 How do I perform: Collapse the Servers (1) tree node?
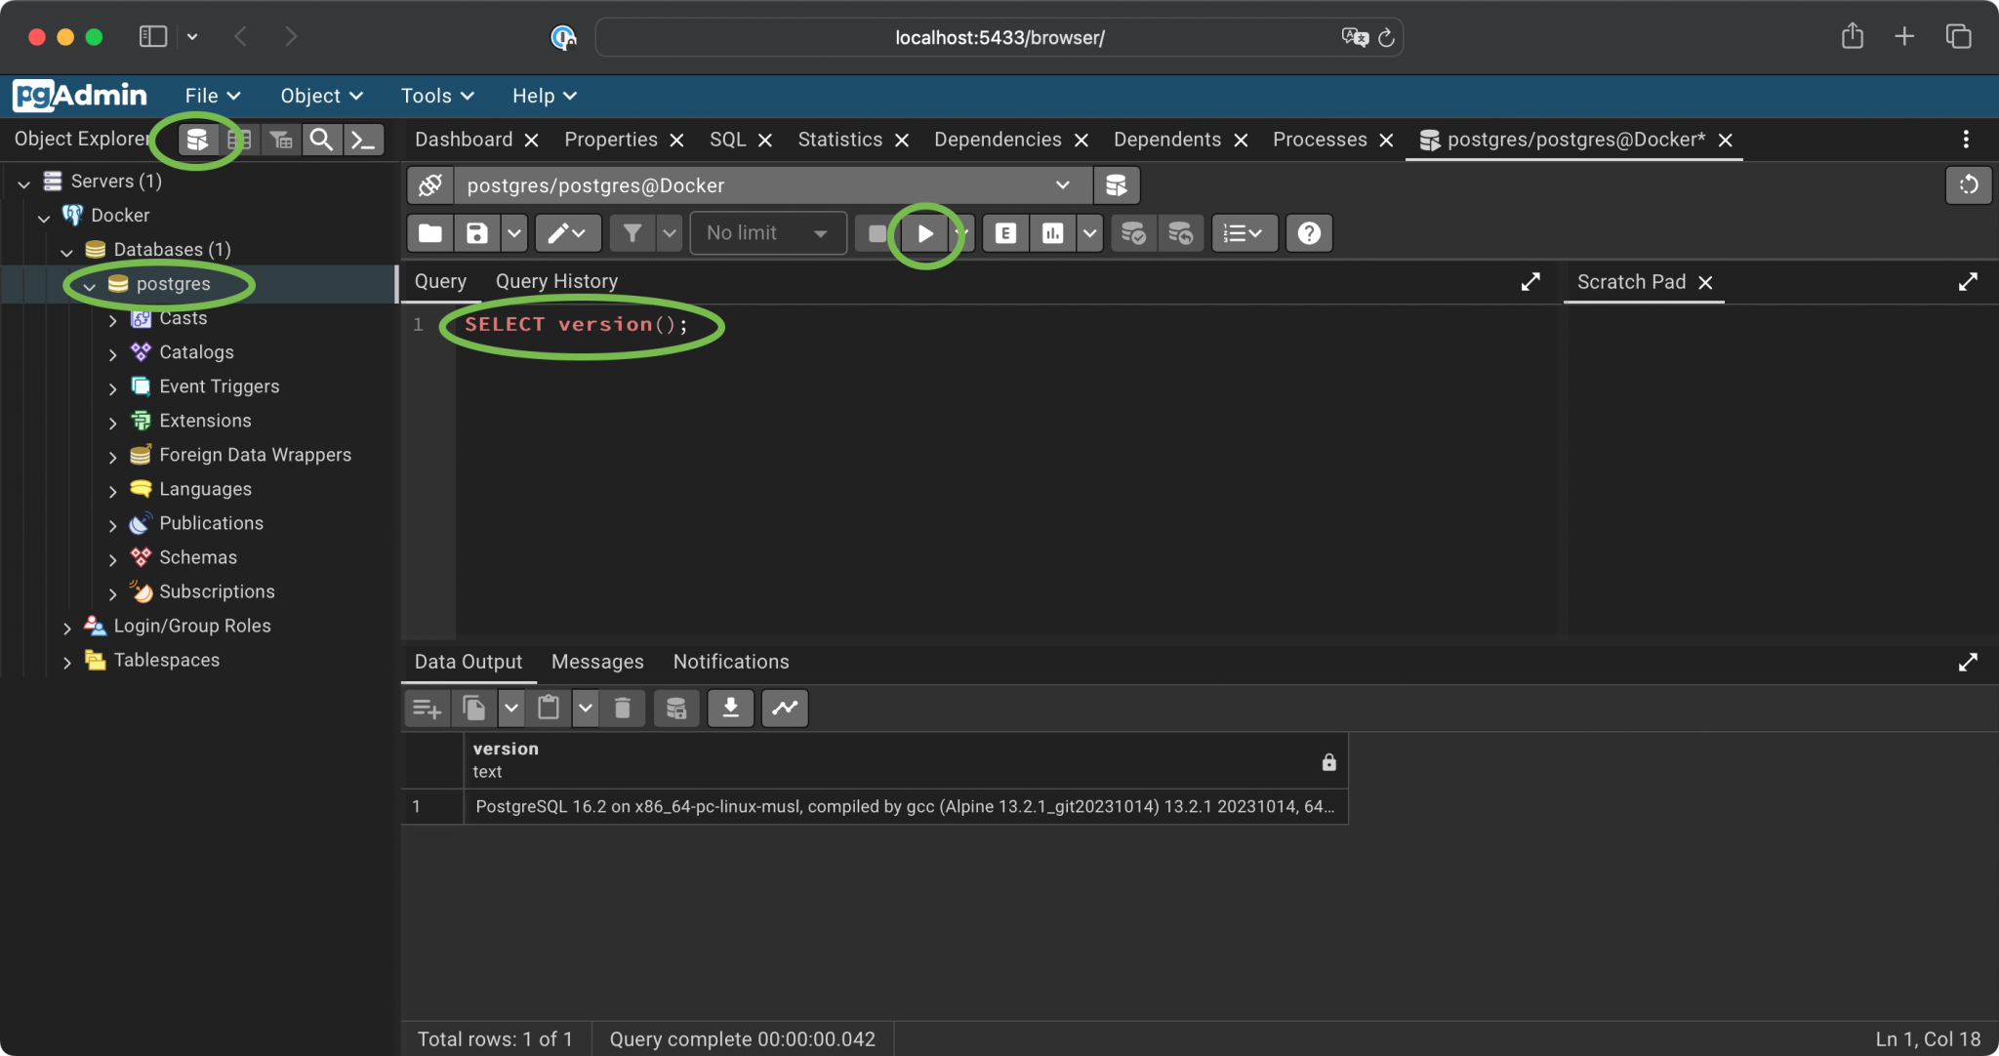click(x=24, y=183)
